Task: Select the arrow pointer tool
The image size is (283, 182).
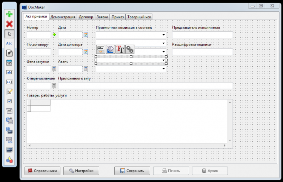Action: click(x=9, y=34)
